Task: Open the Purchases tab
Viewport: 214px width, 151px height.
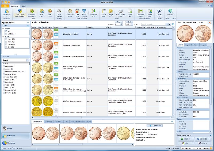Action: click(x=59, y=122)
